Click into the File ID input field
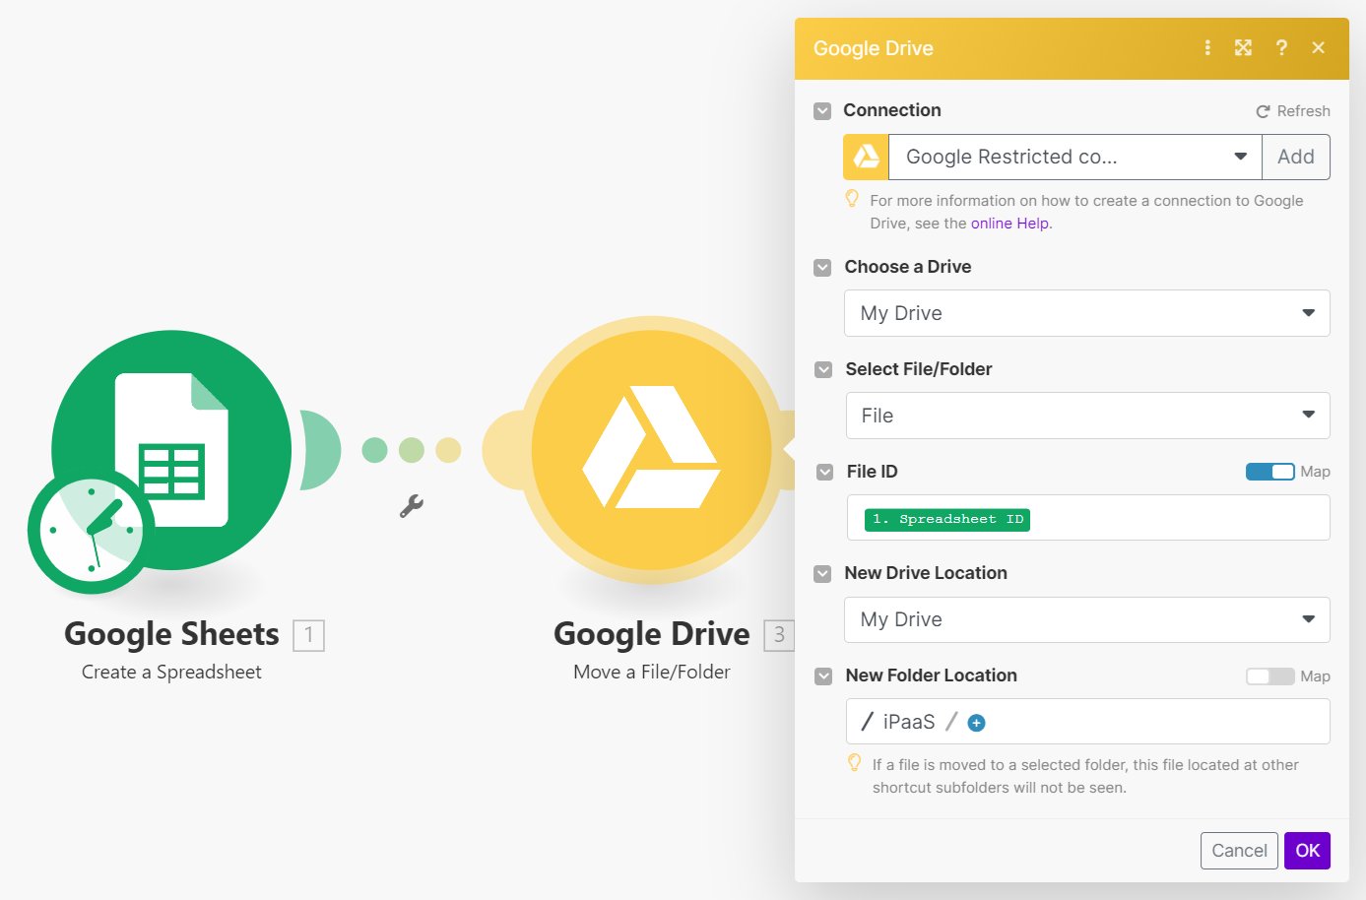The width and height of the screenshot is (1366, 900). 1087,518
